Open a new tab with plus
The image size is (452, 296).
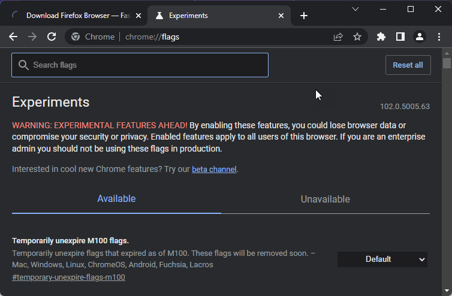click(x=304, y=16)
